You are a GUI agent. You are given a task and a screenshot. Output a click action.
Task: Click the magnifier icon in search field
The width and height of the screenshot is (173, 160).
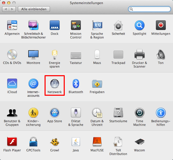(x=131, y=9)
